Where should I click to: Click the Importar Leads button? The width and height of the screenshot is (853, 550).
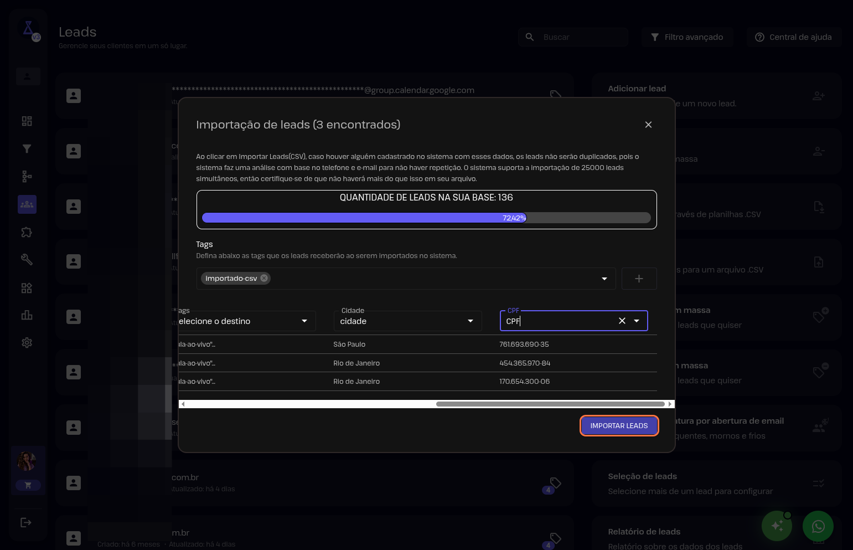point(619,425)
